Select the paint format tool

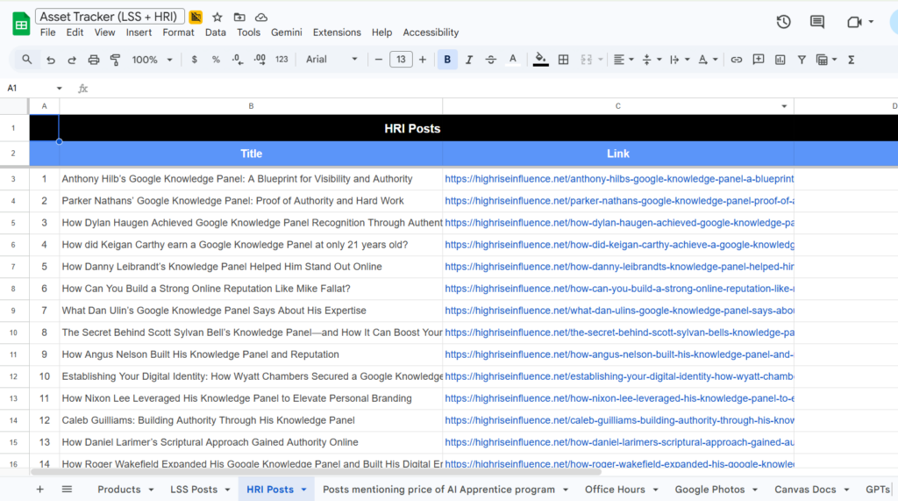(x=115, y=60)
